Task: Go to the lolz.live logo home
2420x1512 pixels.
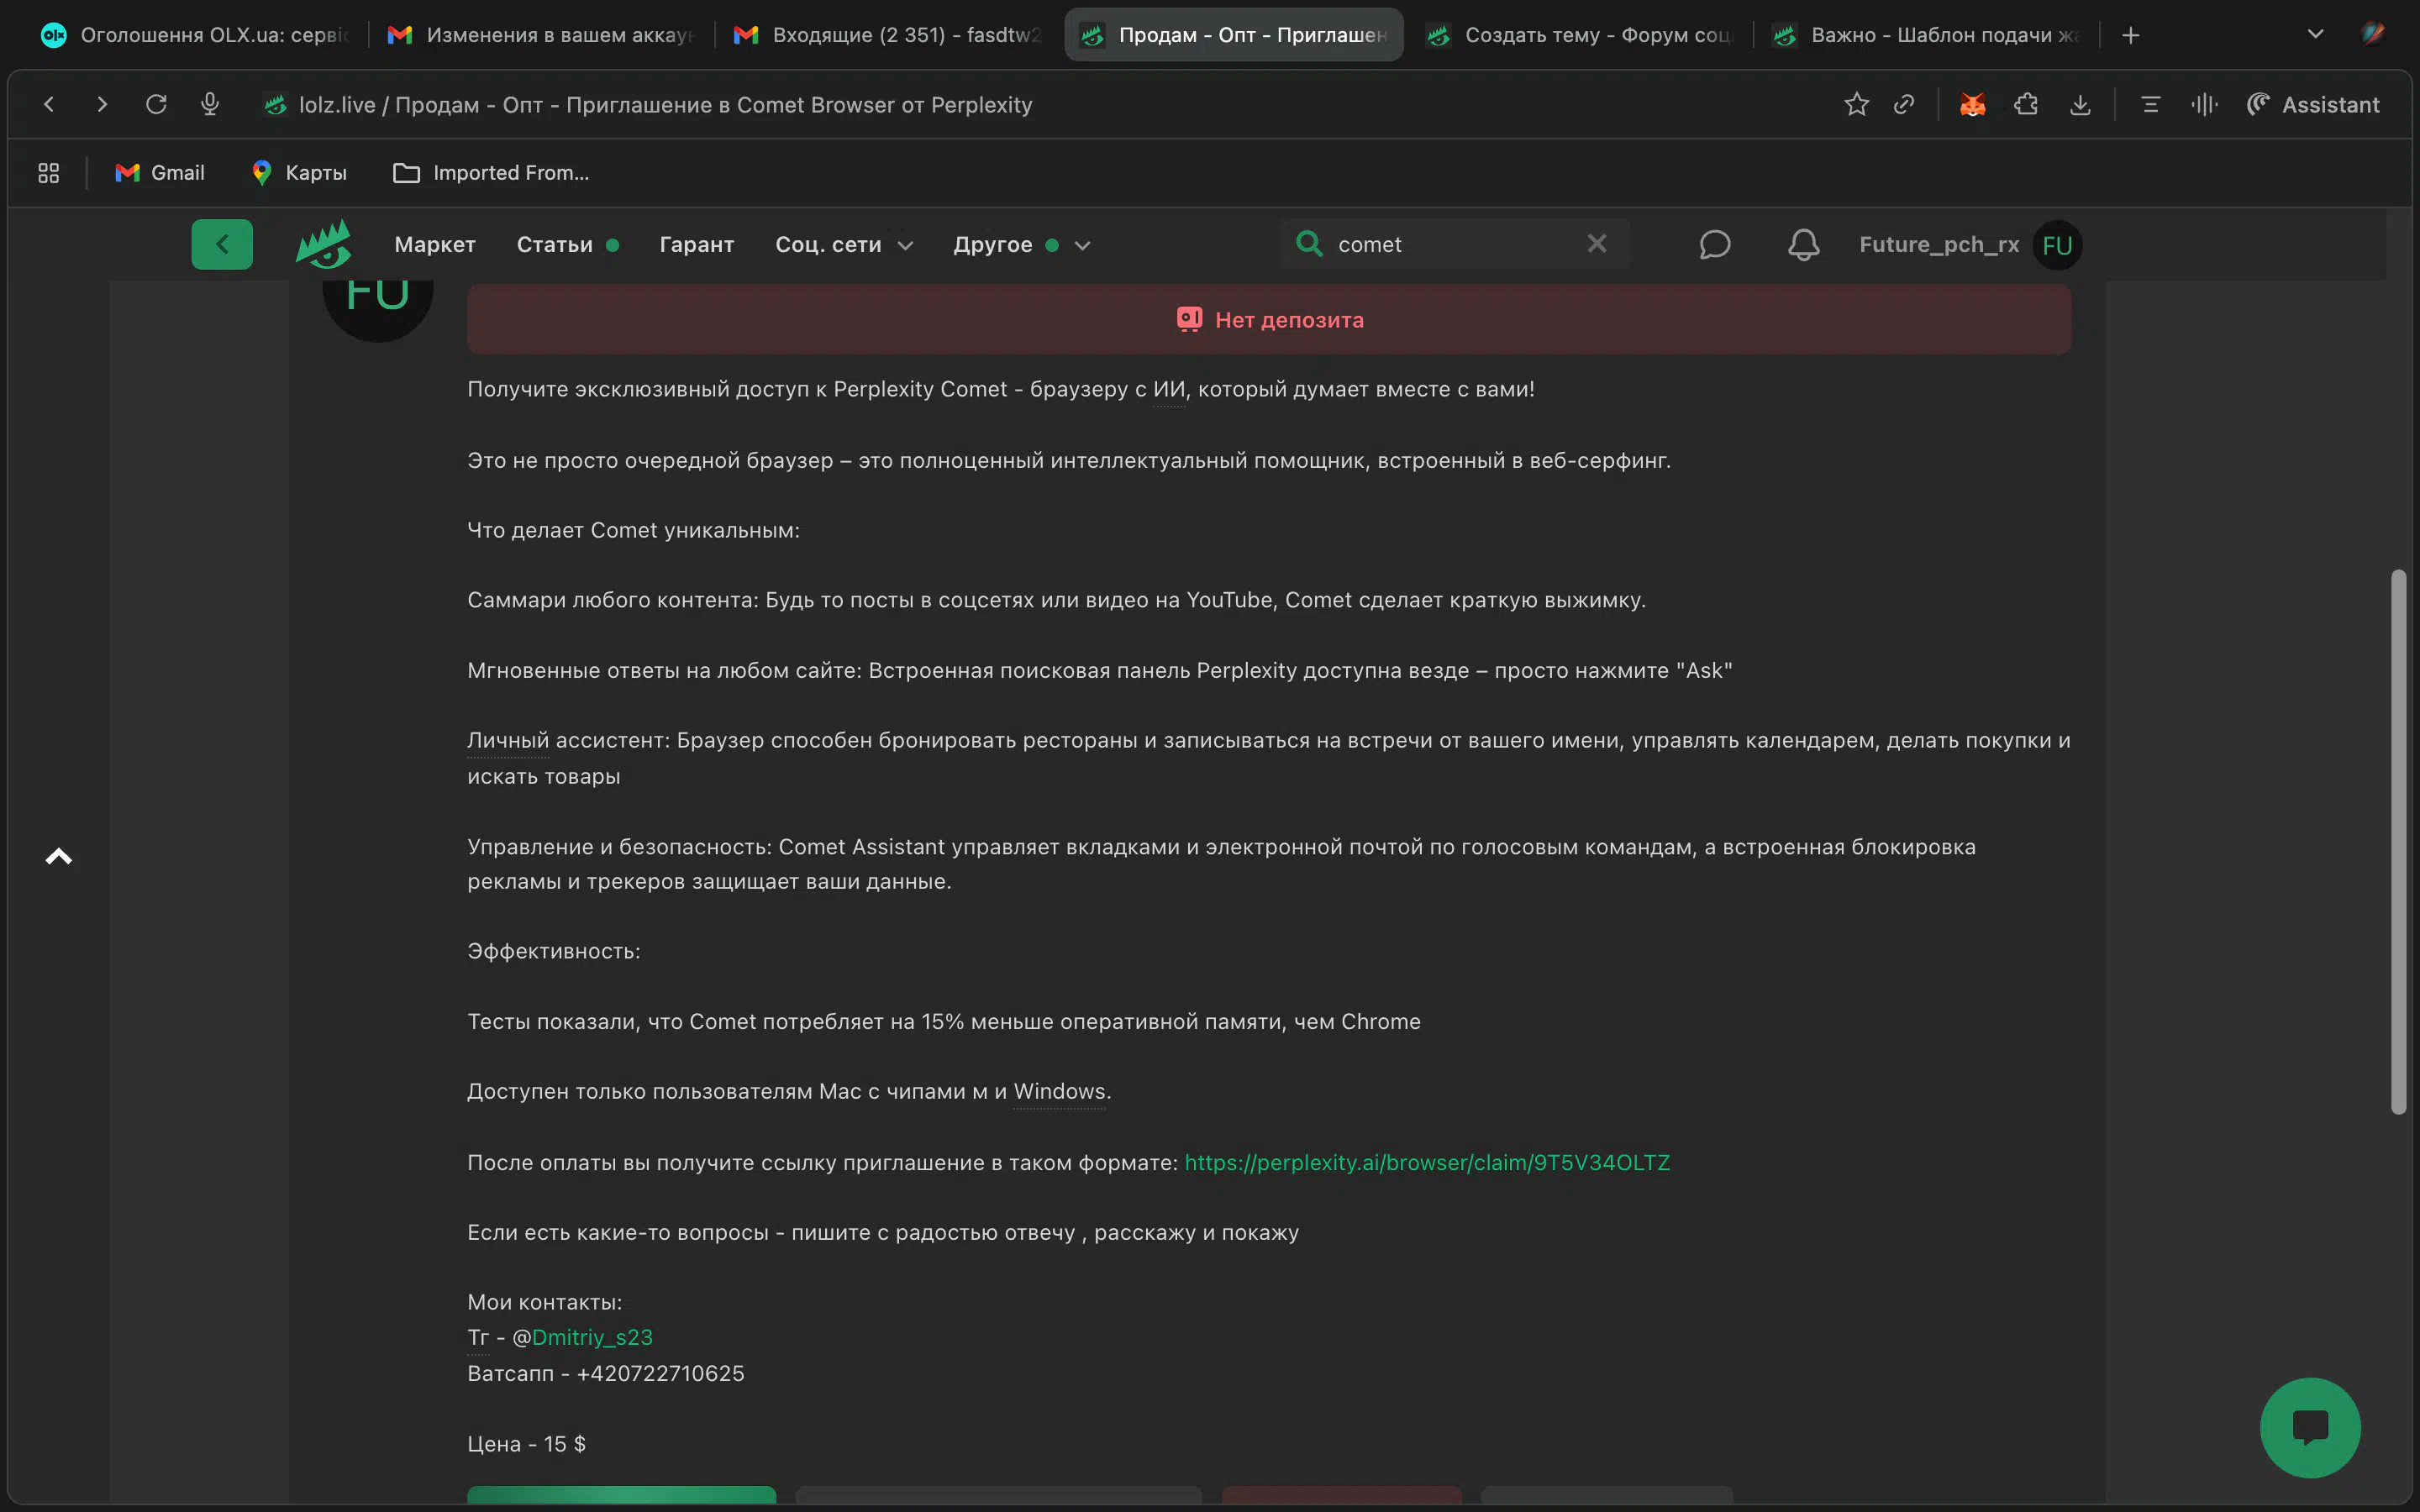Action: click(323, 244)
